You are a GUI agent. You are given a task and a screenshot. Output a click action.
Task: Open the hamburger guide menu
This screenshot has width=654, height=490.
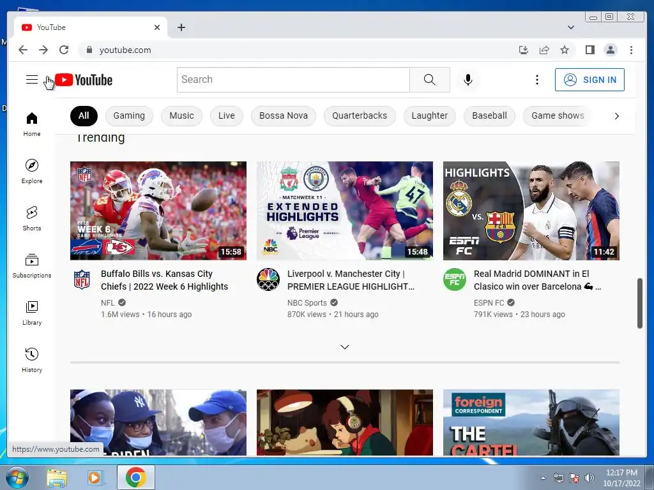click(32, 80)
